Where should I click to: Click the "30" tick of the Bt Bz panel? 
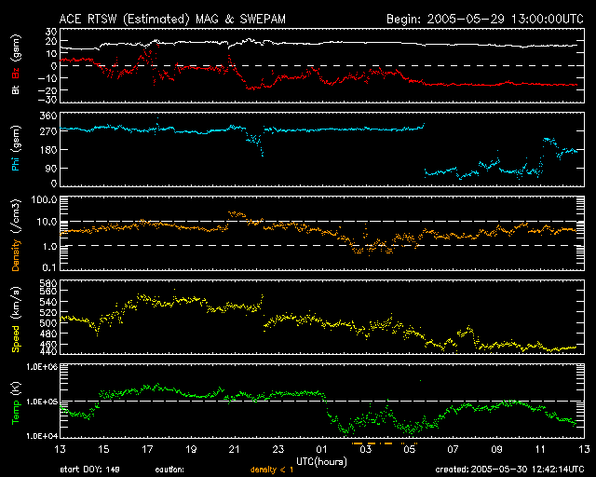coord(51,32)
